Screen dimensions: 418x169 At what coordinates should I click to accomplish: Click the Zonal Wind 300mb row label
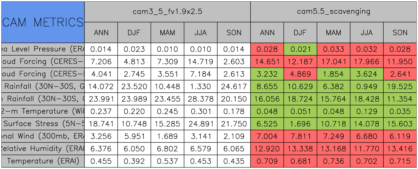coord(43,136)
